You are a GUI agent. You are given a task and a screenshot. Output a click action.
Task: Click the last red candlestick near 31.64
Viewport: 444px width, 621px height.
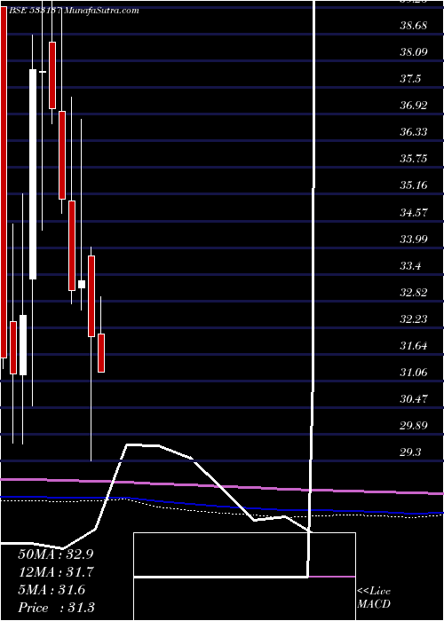click(x=101, y=353)
